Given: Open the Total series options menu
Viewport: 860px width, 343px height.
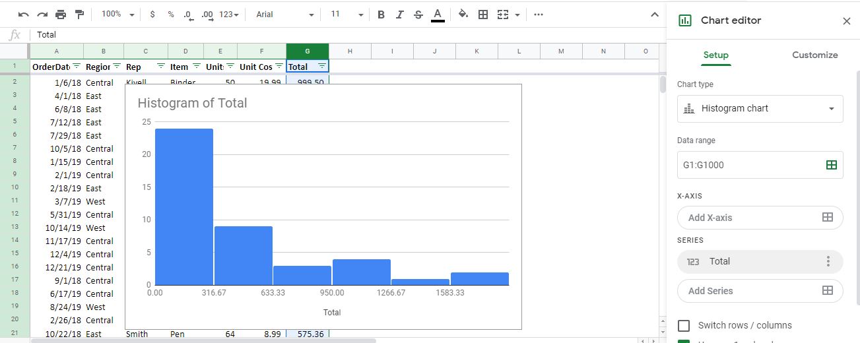Looking at the screenshot, I should (x=828, y=261).
